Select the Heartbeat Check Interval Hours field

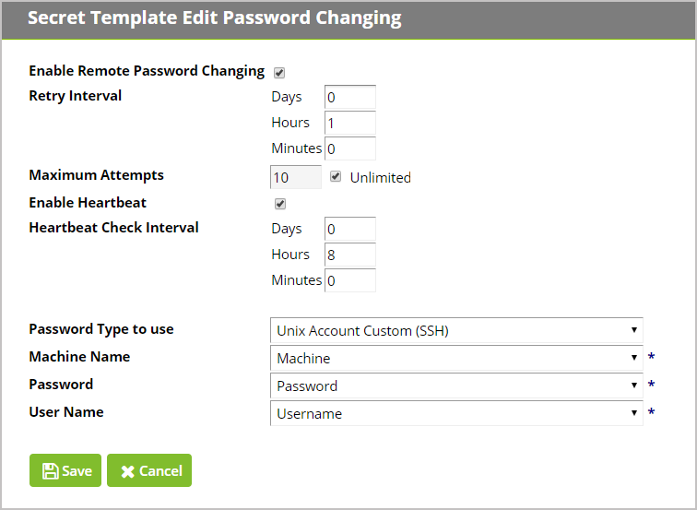[x=350, y=255]
